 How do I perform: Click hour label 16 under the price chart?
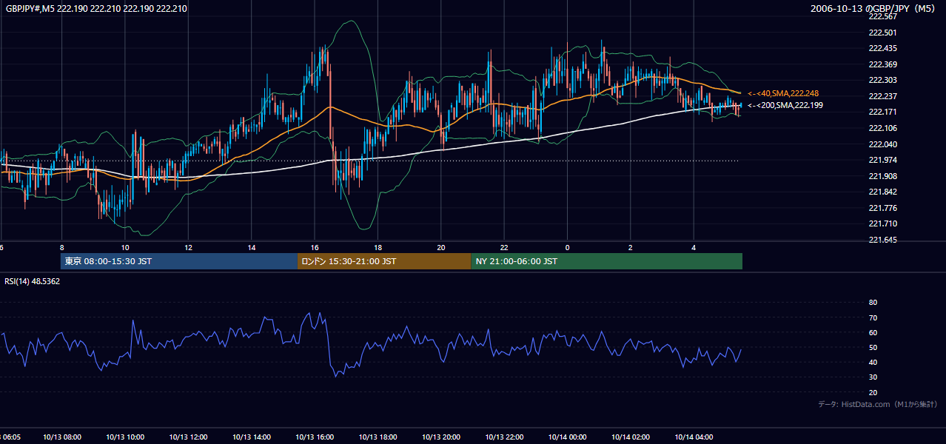(x=315, y=247)
